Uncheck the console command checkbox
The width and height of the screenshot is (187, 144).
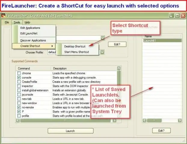[19, 77]
